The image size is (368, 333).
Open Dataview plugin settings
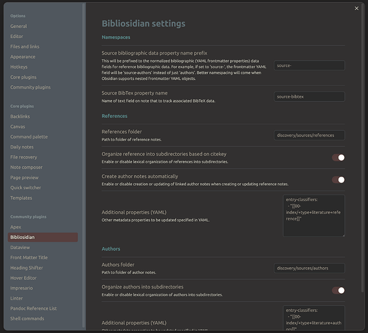(20, 247)
